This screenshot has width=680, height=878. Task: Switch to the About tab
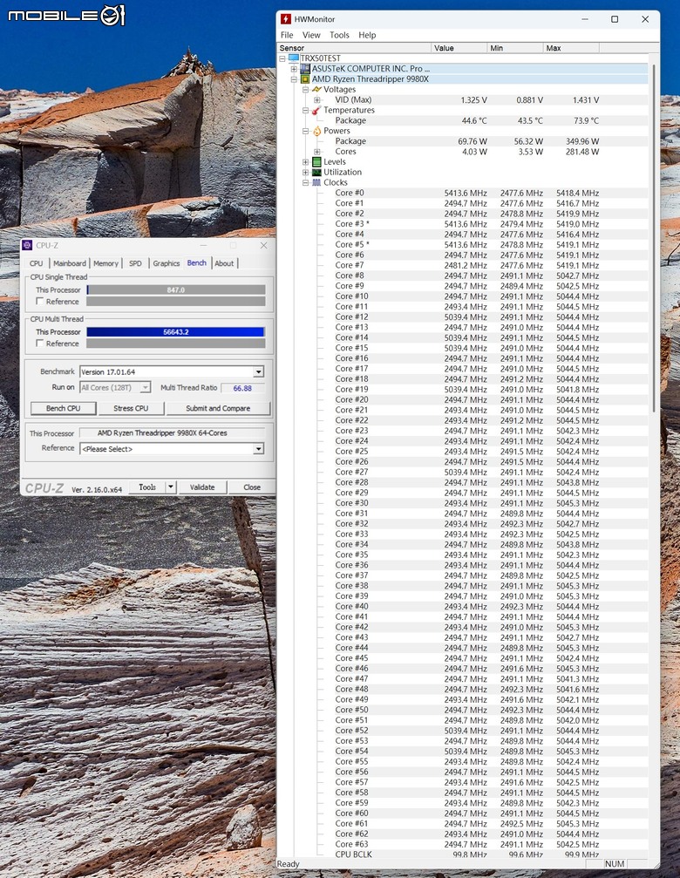tap(224, 263)
